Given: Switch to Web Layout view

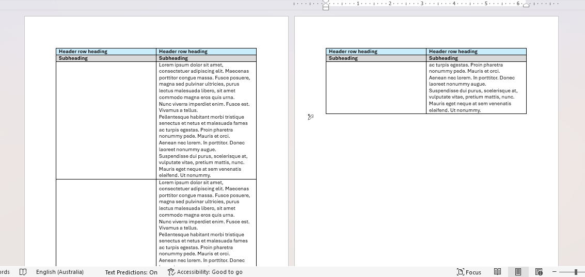Looking at the screenshot, I should pos(539,272).
